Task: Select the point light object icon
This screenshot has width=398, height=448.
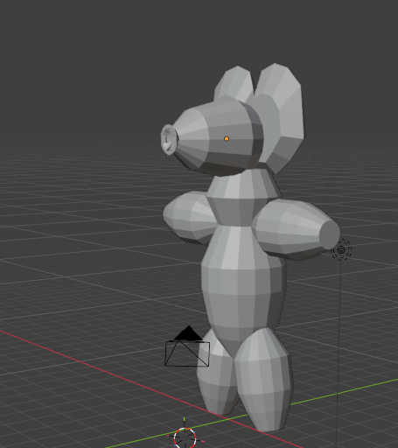Action: 341,249
